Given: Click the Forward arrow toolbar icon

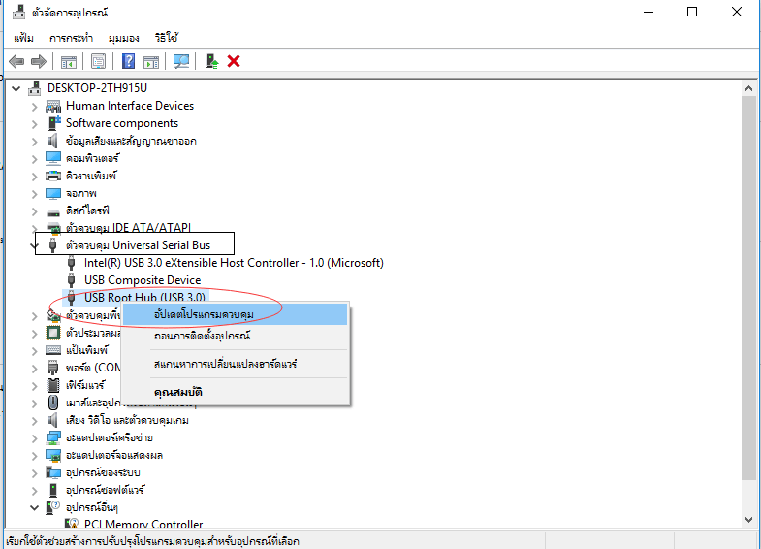Looking at the screenshot, I should coord(39,61).
